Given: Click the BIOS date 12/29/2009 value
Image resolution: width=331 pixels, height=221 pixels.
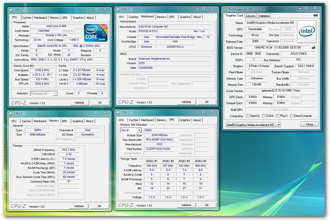Looking at the screenshot, I should 175,68.
